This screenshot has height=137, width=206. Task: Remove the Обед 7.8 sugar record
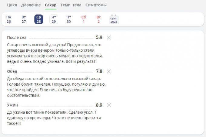click(x=109, y=71)
